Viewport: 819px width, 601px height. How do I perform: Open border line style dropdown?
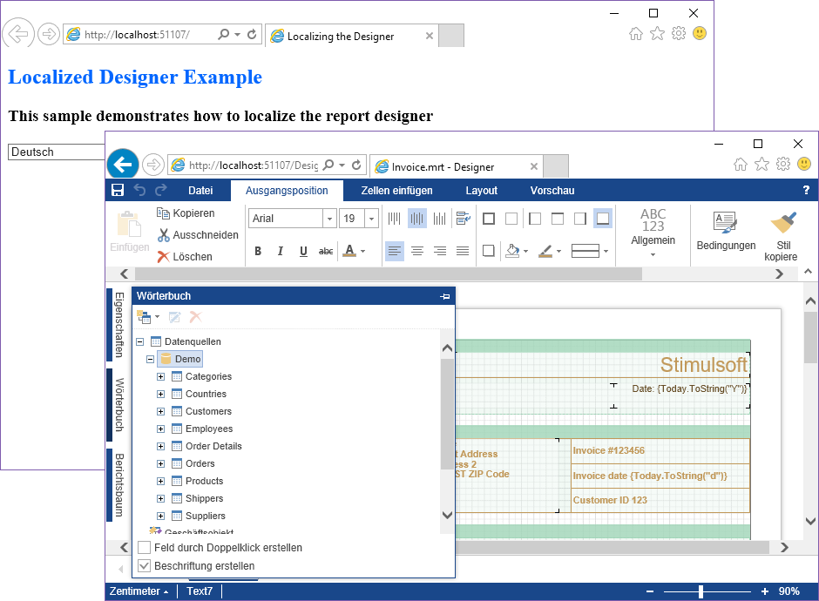click(x=606, y=251)
